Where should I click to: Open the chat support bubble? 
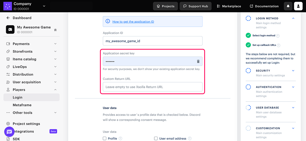point(9,132)
